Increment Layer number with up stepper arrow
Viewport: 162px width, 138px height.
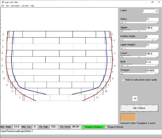coord(157,10)
